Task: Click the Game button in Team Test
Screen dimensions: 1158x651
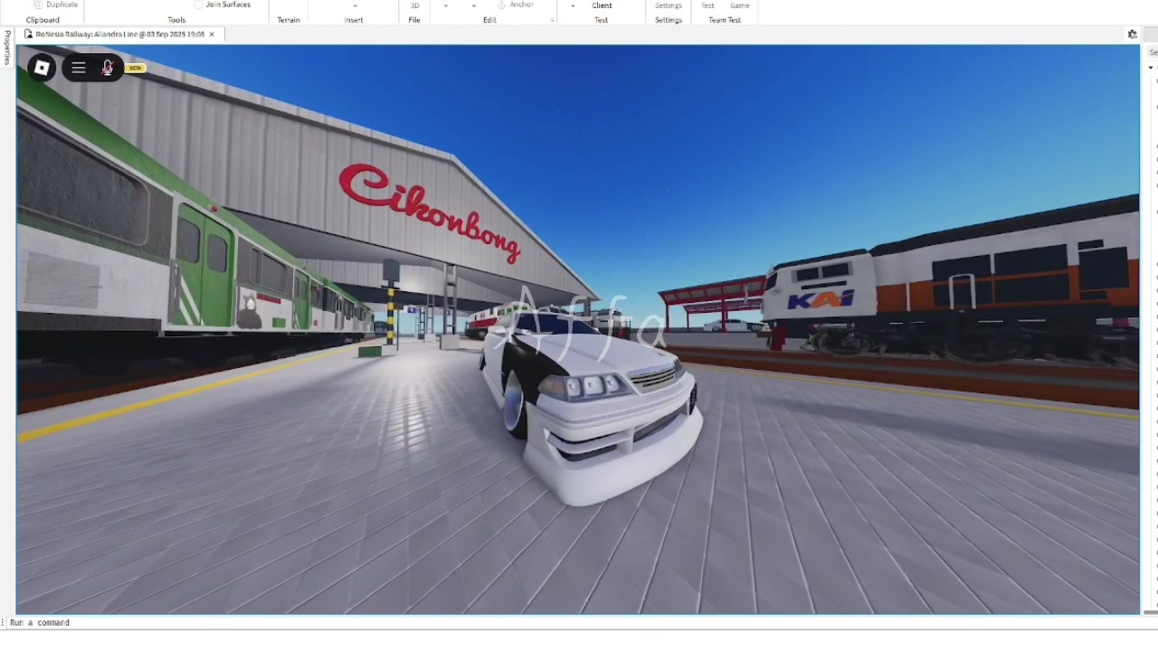Action: click(x=740, y=5)
